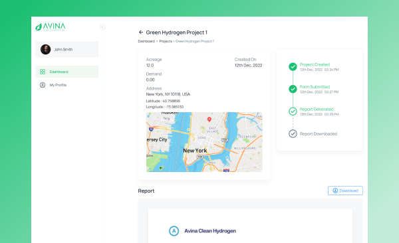
Task: Click the My Profile person icon
Action: click(43, 85)
